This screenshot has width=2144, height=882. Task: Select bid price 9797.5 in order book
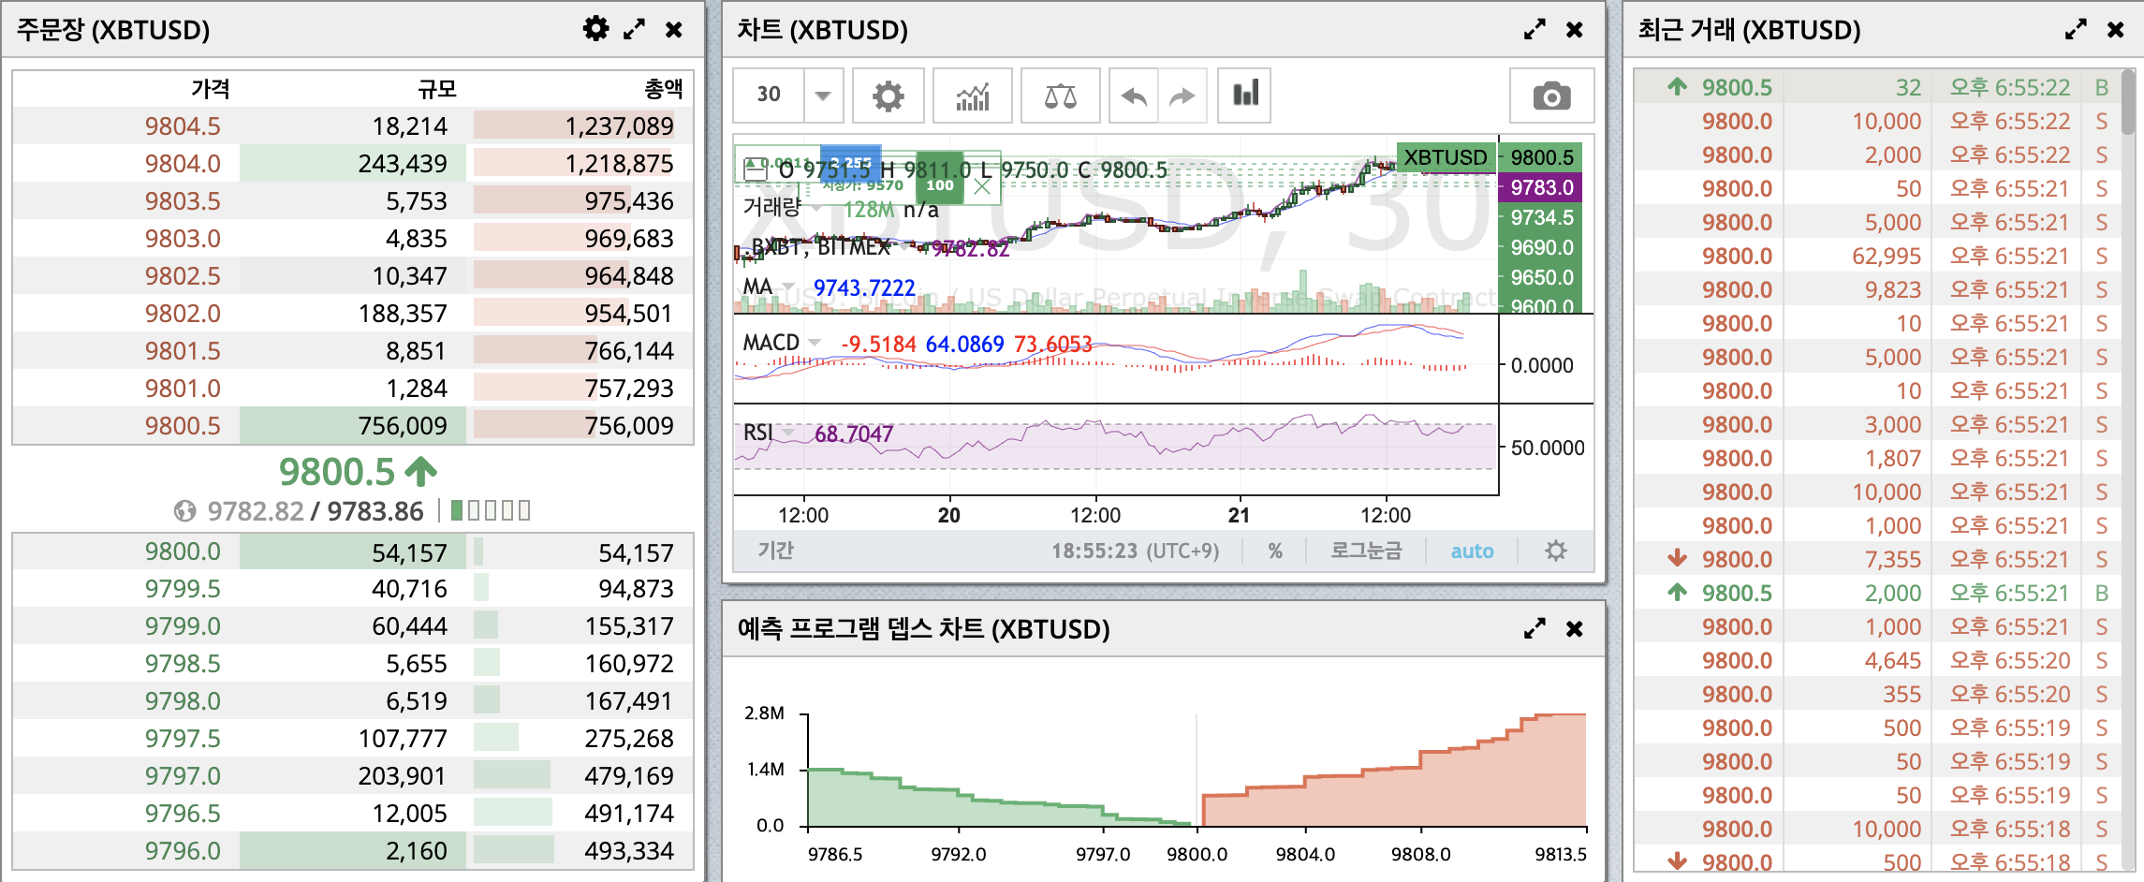coord(183,739)
